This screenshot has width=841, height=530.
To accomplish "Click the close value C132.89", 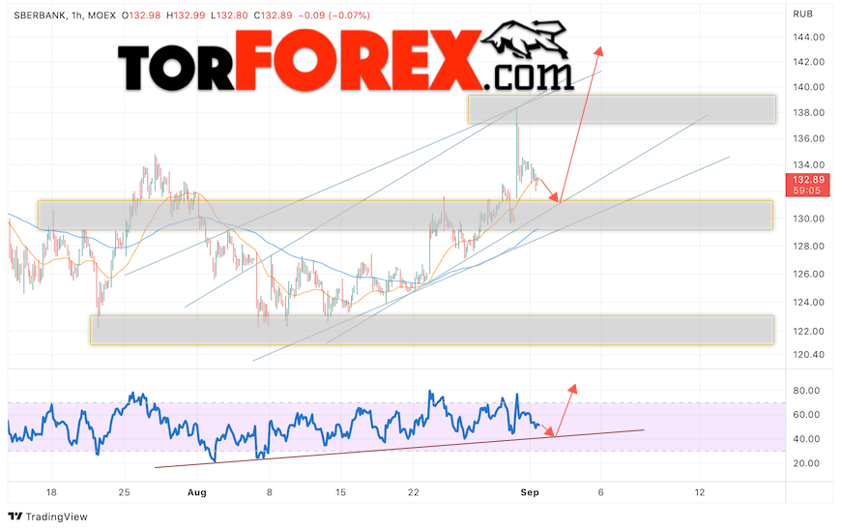I will click(x=273, y=15).
